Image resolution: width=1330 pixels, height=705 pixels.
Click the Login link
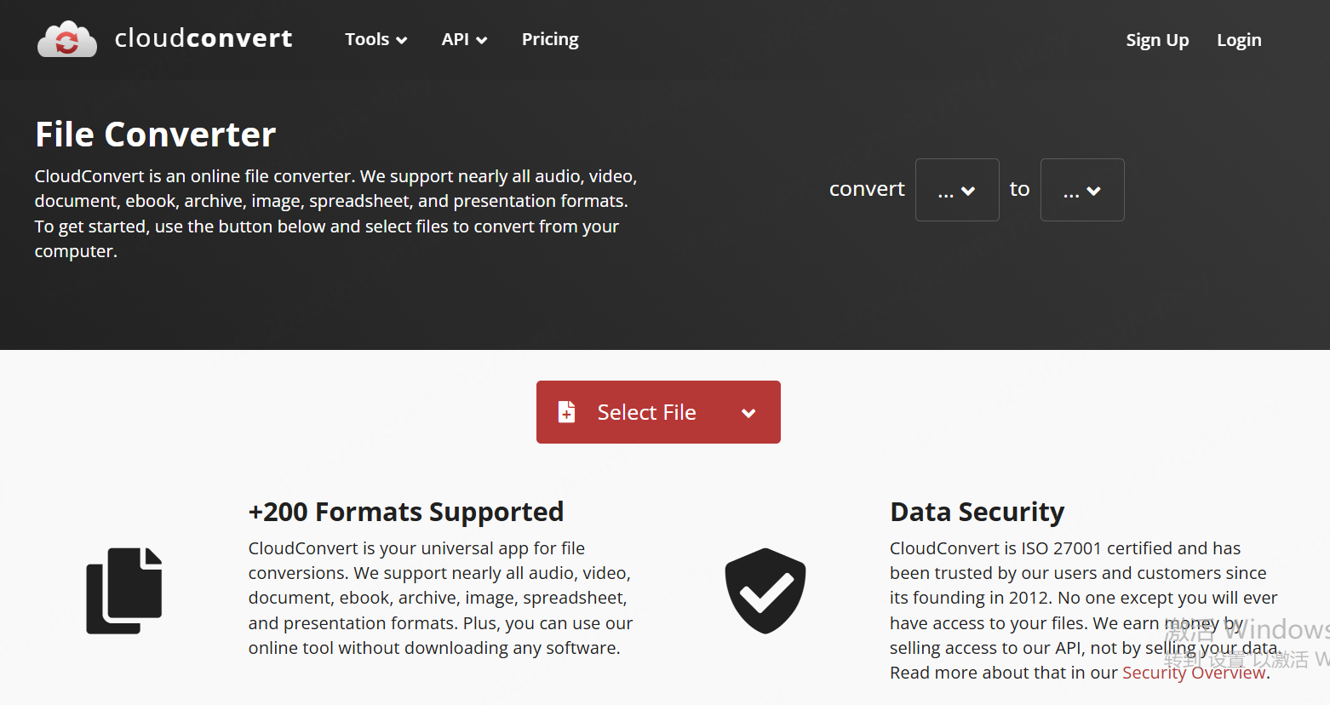point(1239,40)
